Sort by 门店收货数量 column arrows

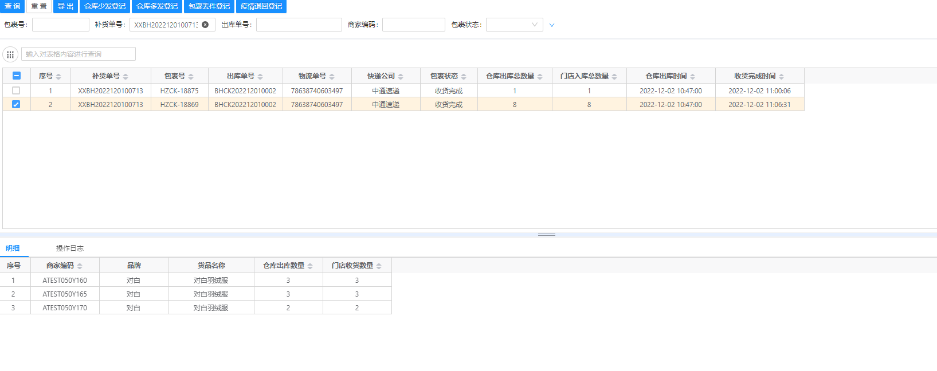tap(379, 266)
